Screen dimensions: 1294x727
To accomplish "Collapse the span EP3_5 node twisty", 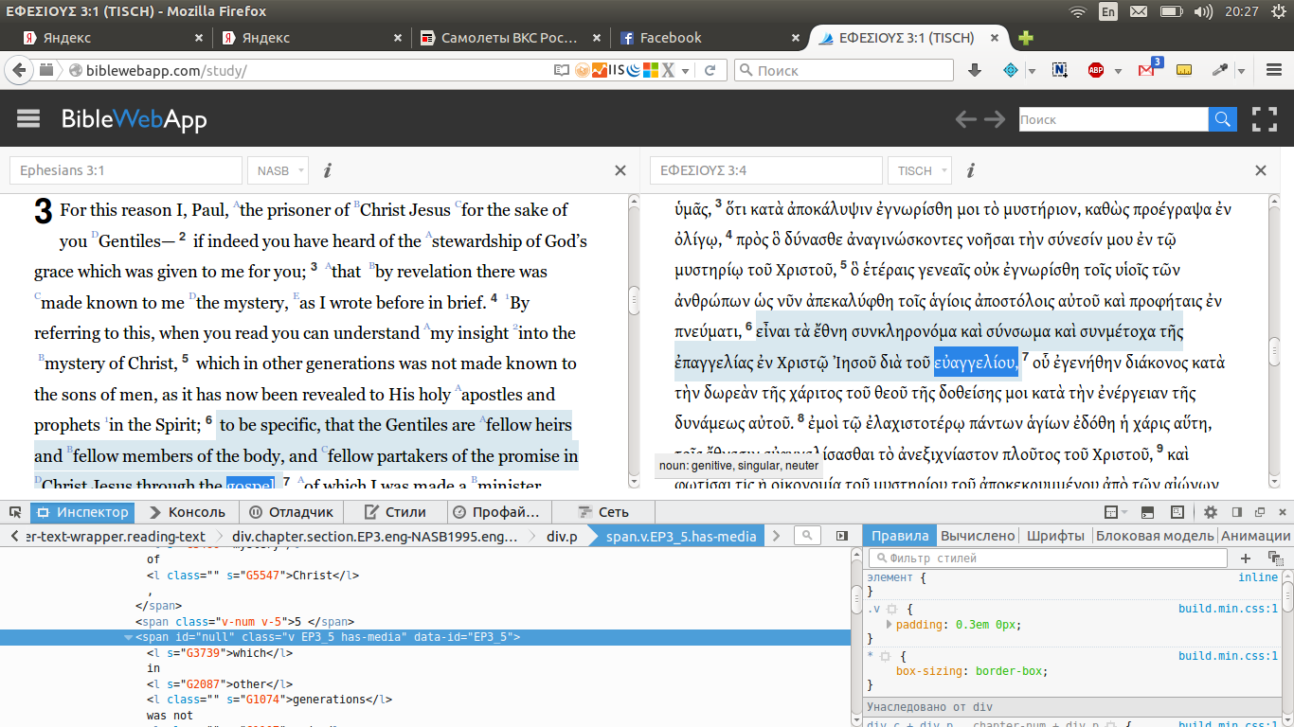I will [x=129, y=637].
